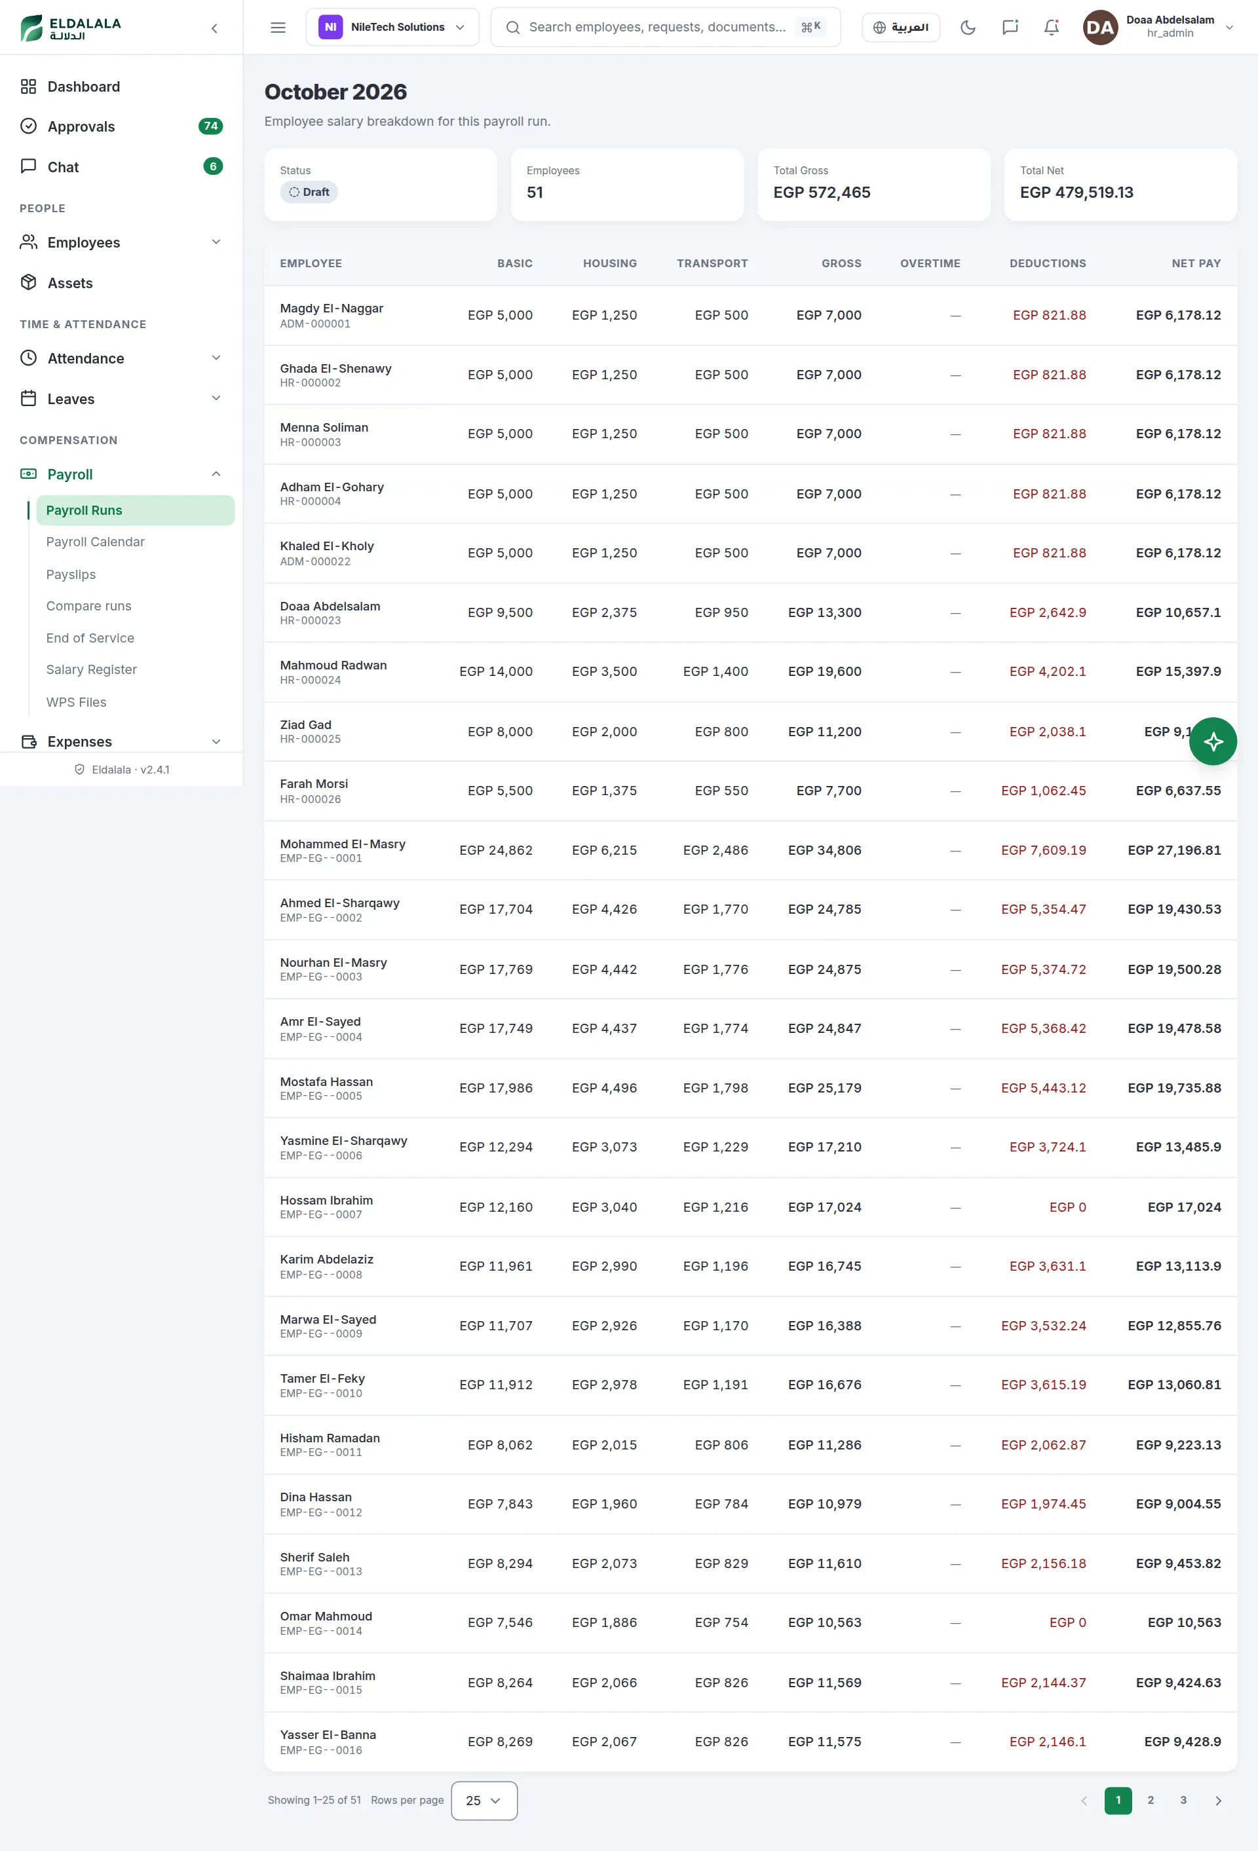Open the Doaa Abdelsalam user profile menu
Viewport: 1258px width, 1851px height.
(1158, 27)
